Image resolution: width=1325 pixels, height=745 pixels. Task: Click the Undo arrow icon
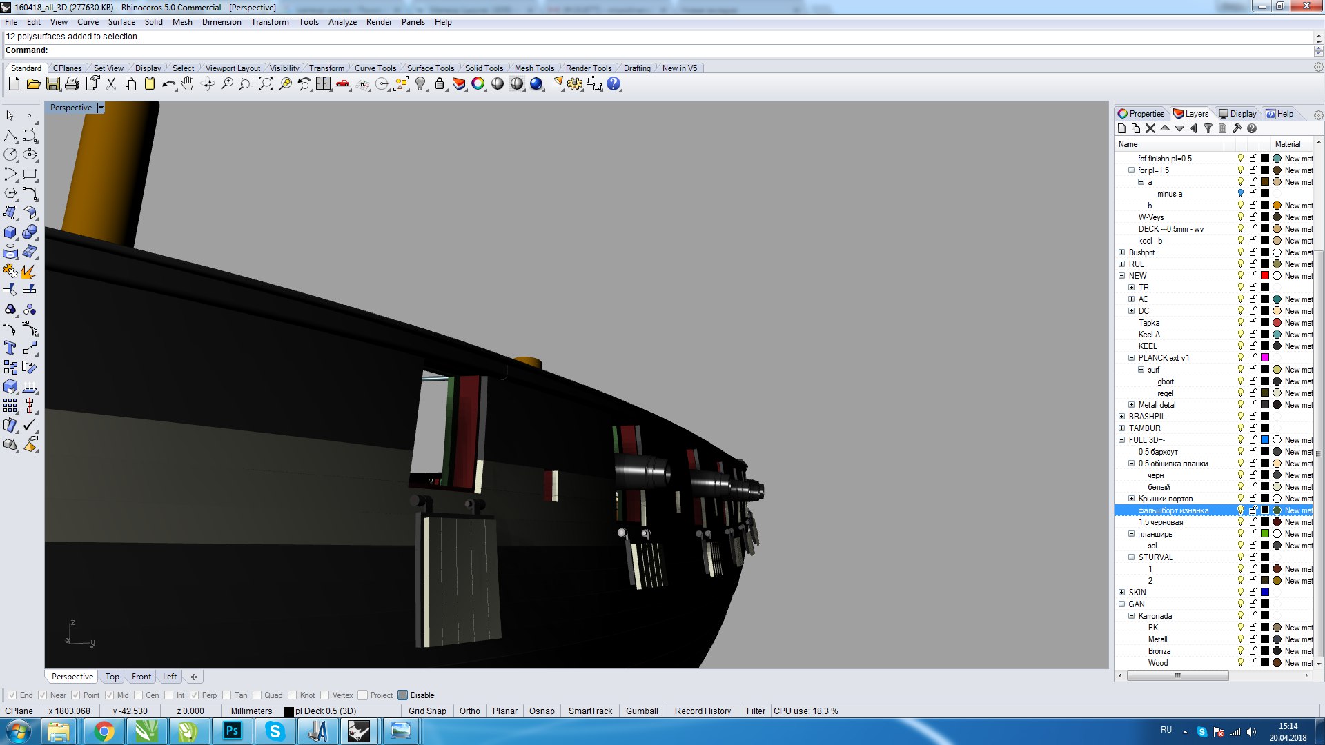point(169,84)
